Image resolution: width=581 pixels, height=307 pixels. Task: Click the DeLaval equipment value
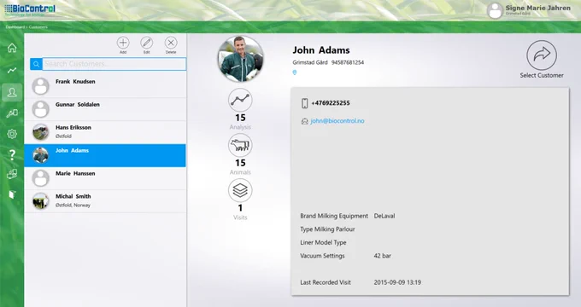coord(384,216)
